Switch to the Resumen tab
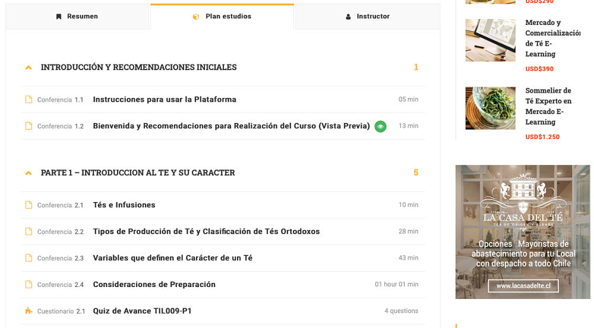 (x=77, y=17)
